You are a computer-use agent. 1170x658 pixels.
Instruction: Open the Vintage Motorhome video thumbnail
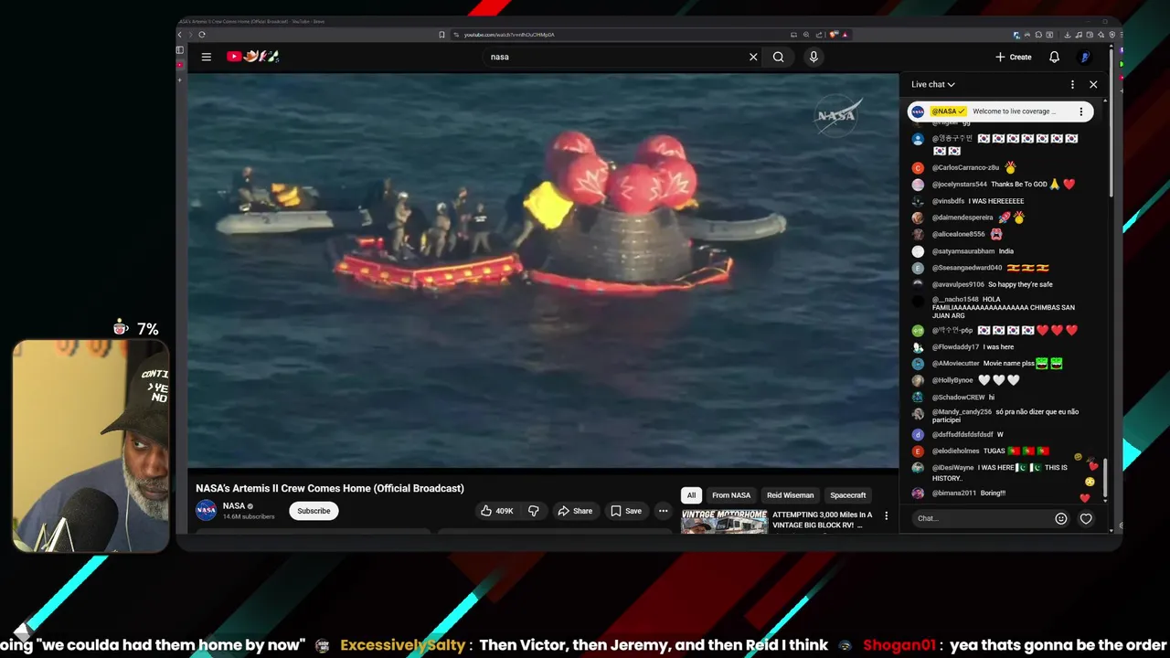[724, 522]
